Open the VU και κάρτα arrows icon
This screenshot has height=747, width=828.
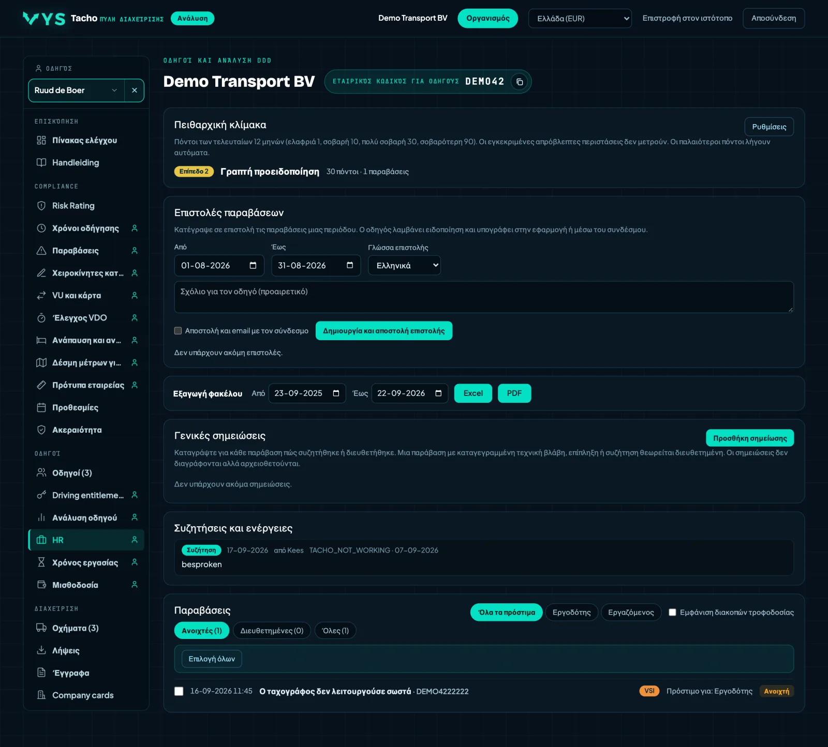pyautogui.click(x=41, y=295)
